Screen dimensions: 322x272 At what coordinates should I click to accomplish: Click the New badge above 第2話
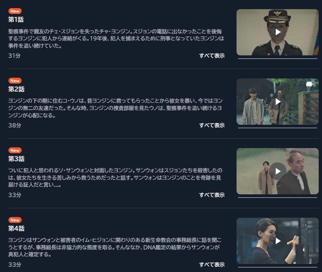click(x=15, y=81)
